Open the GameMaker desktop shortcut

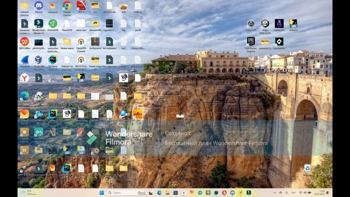pos(279,42)
